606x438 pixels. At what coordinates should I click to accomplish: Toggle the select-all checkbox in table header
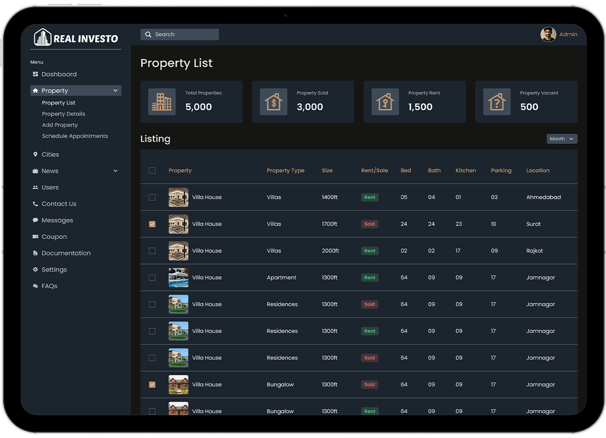152,170
